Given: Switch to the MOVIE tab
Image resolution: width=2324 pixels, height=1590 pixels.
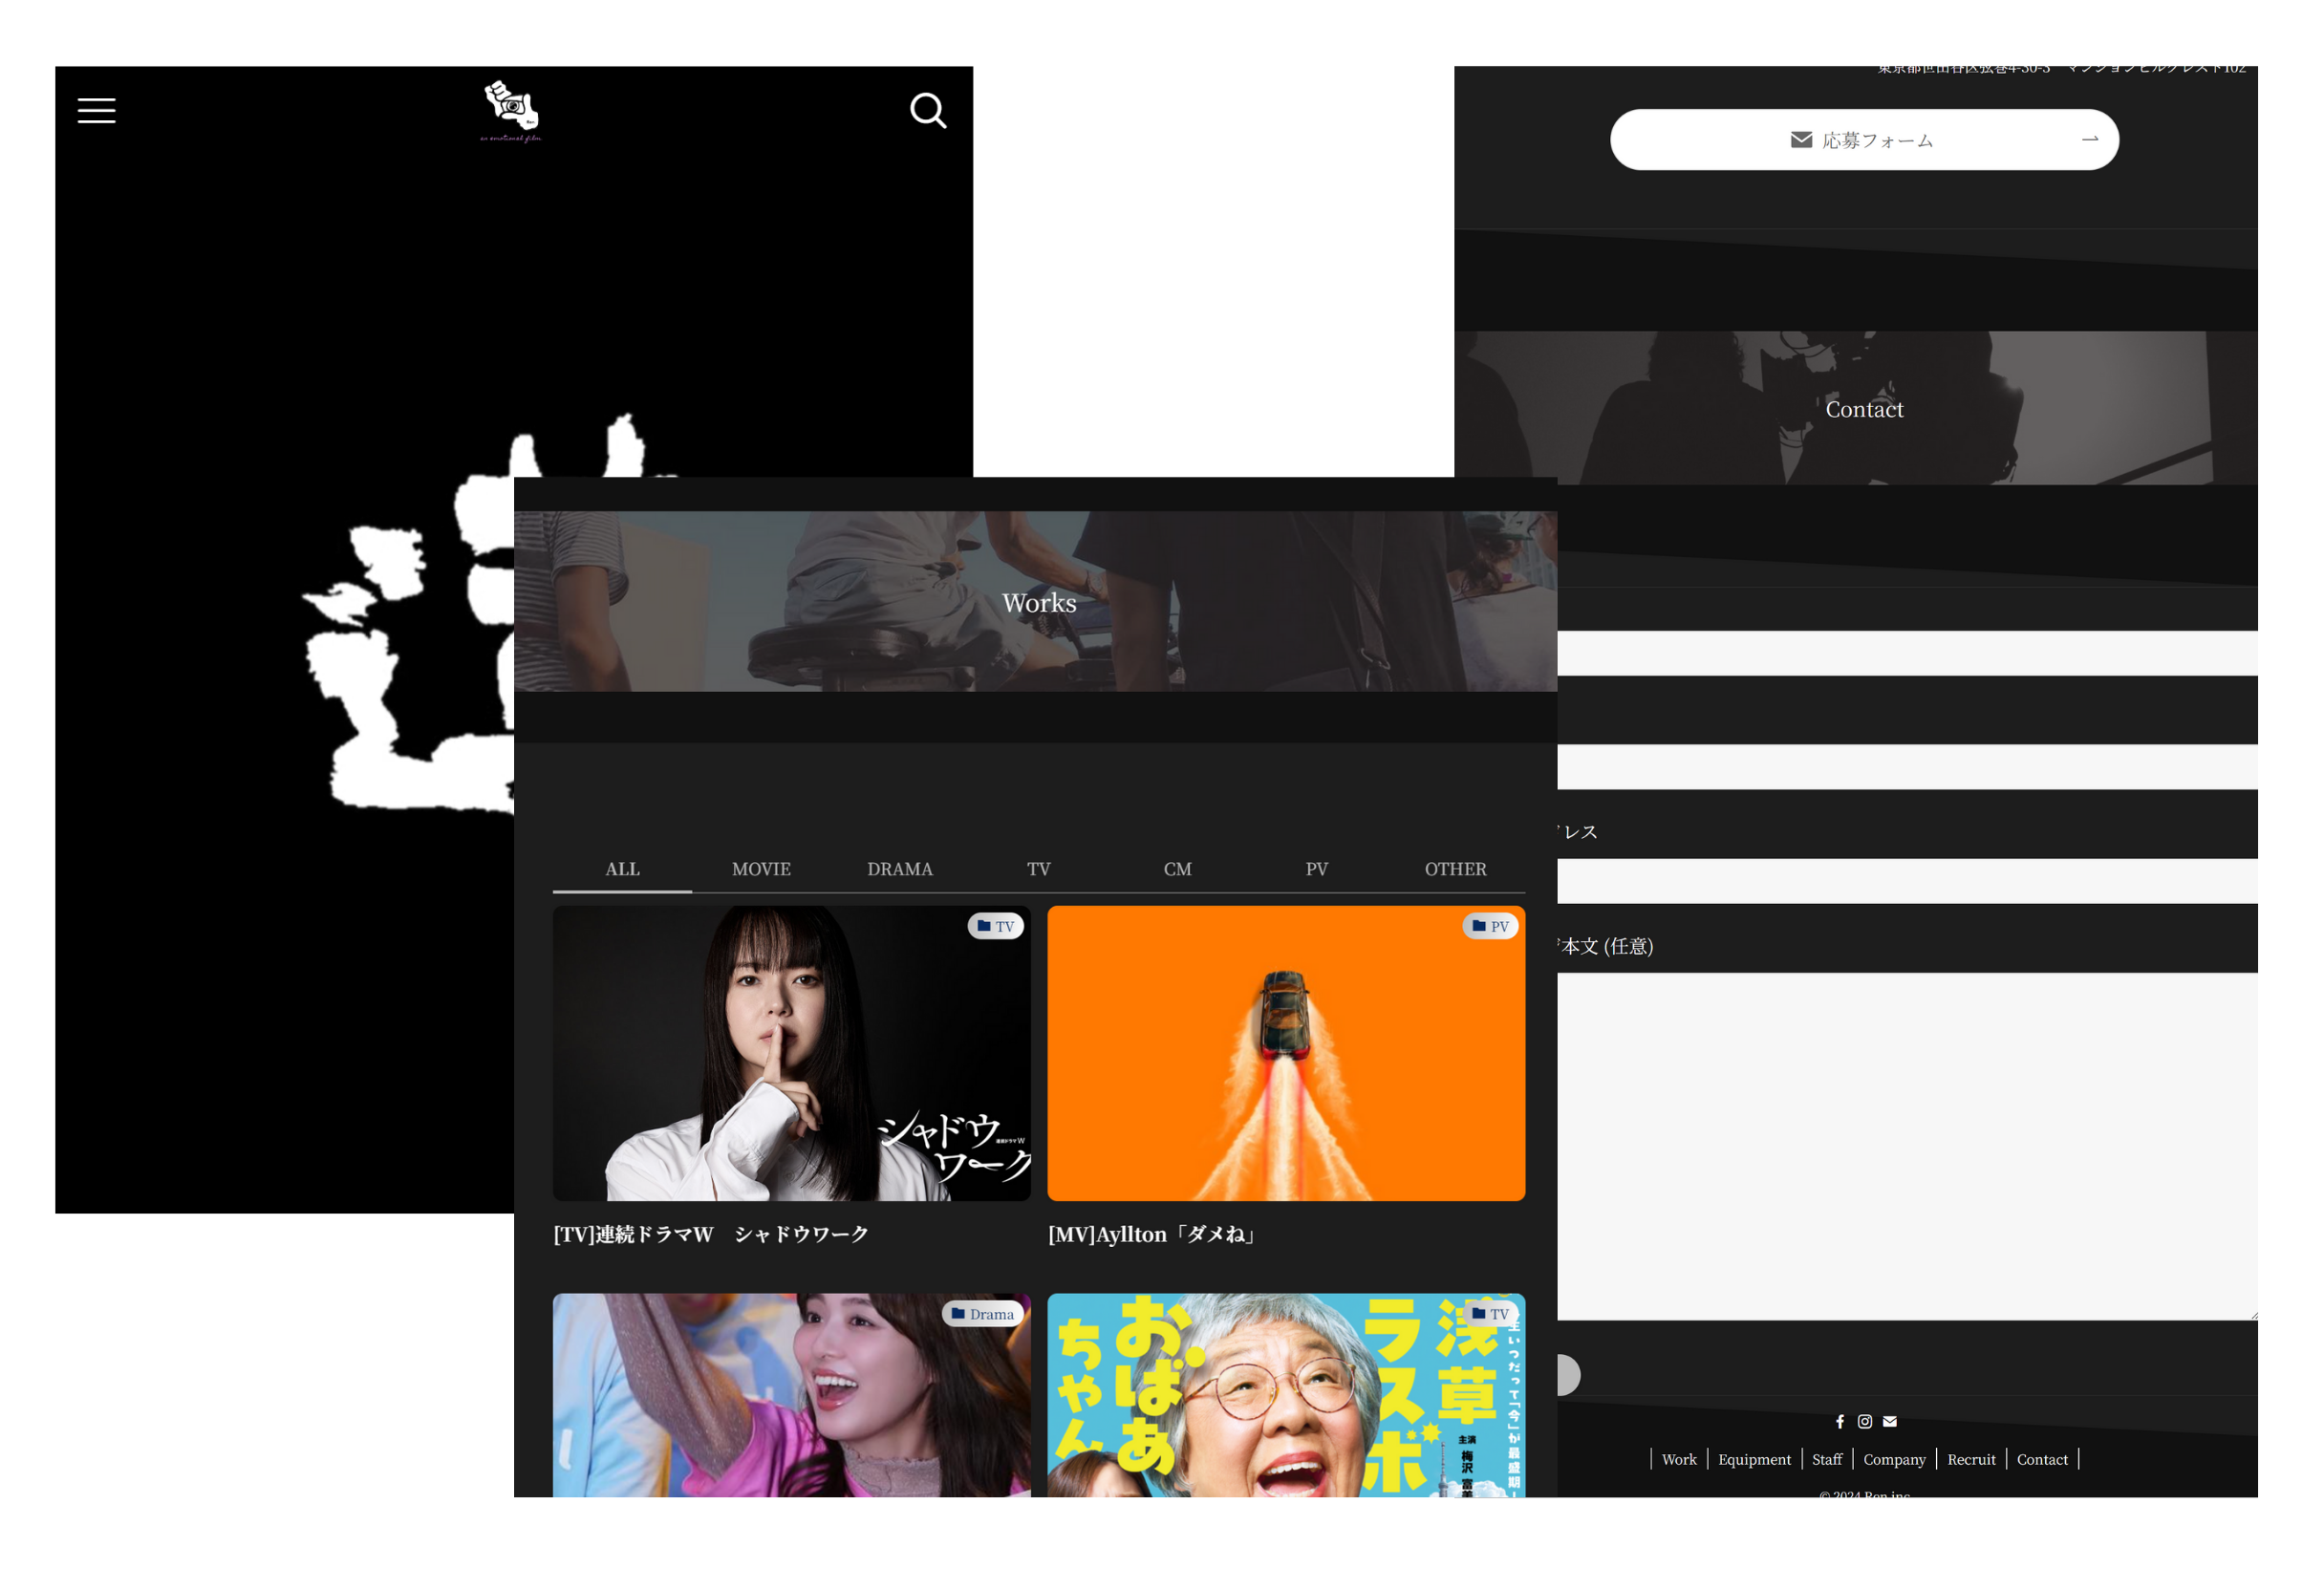Looking at the screenshot, I should tap(761, 869).
